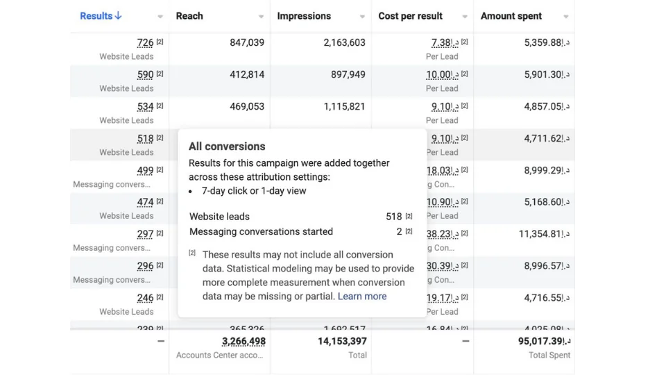
Task: Click footnote marker beside Messaging conversations started
Action: tap(409, 231)
